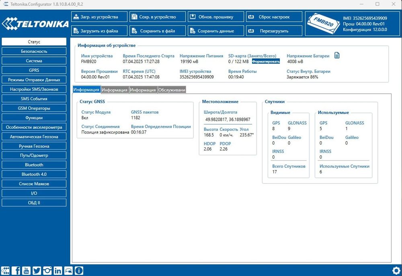402x276 pixels.
Task: Save to file (Сохранить в файл)
Action: [x=158, y=31]
